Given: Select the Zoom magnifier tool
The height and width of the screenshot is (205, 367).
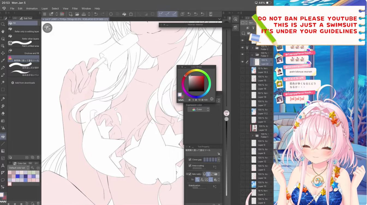Looking at the screenshot, I should 3,24.
